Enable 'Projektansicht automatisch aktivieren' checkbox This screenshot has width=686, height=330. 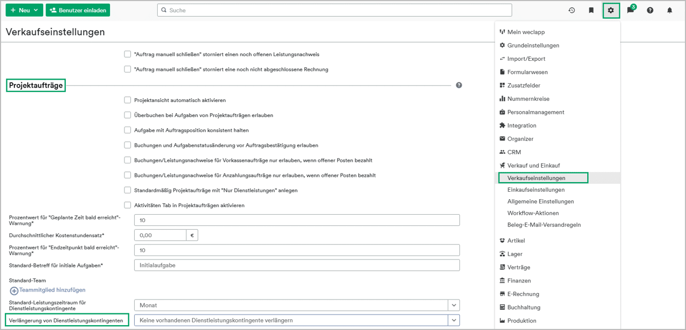[x=127, y=100]
